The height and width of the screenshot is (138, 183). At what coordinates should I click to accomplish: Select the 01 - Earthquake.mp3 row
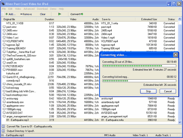pyautogui.click(x=91, y=120)
